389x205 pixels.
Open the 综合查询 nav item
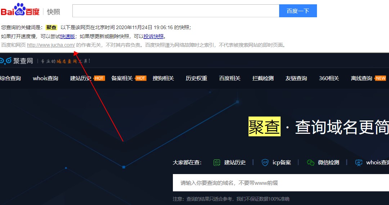[x=10, y=78]
